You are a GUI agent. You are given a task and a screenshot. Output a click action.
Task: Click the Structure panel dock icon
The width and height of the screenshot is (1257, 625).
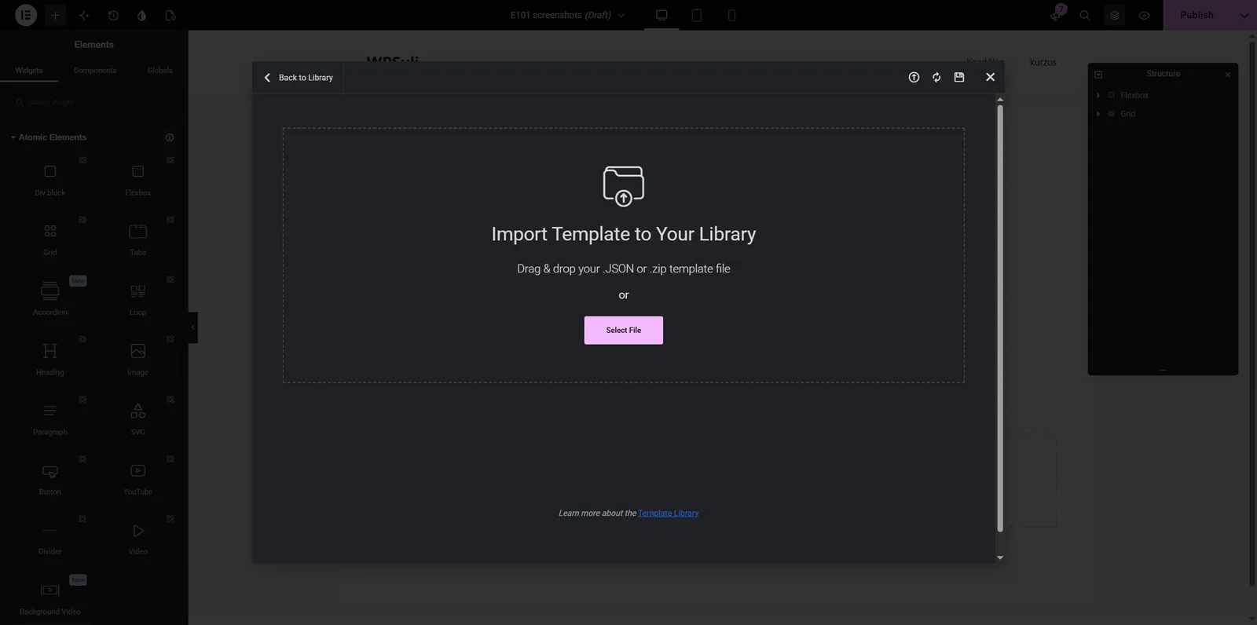[1098, 75]
